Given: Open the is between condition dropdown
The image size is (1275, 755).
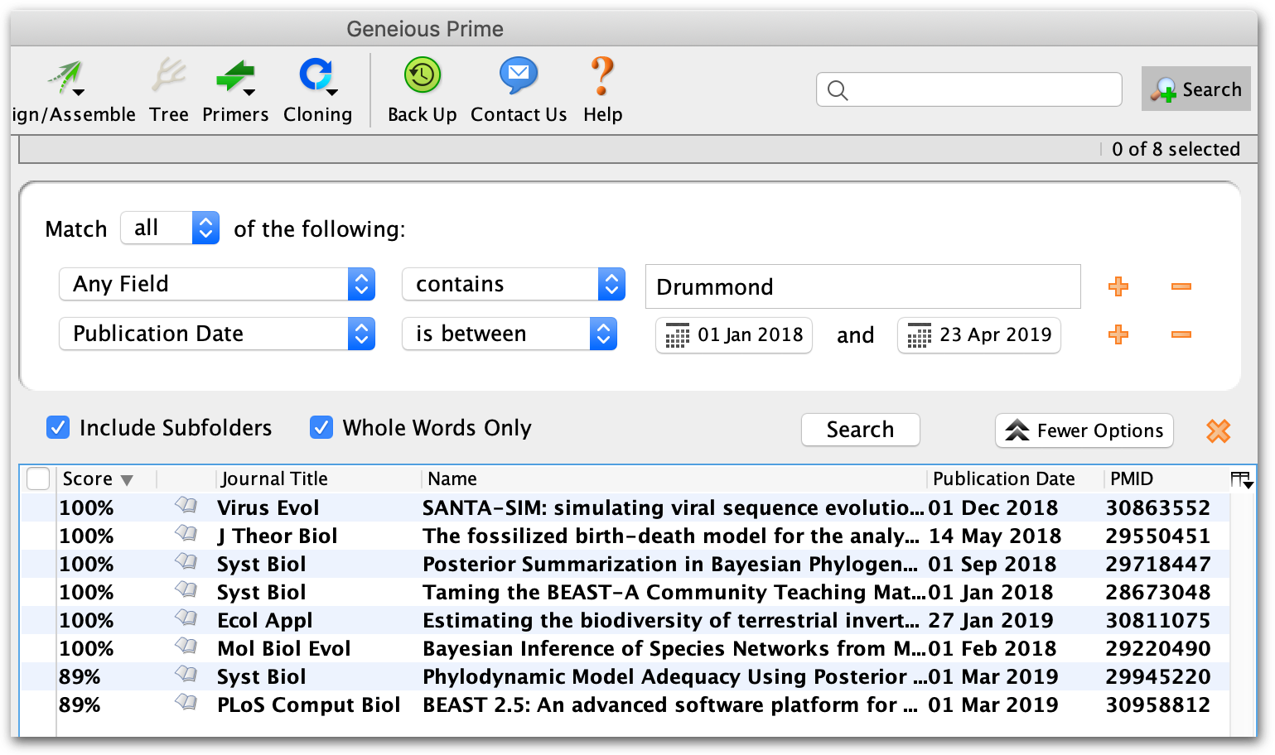Looking at the screenshot, I should [510, 334].
